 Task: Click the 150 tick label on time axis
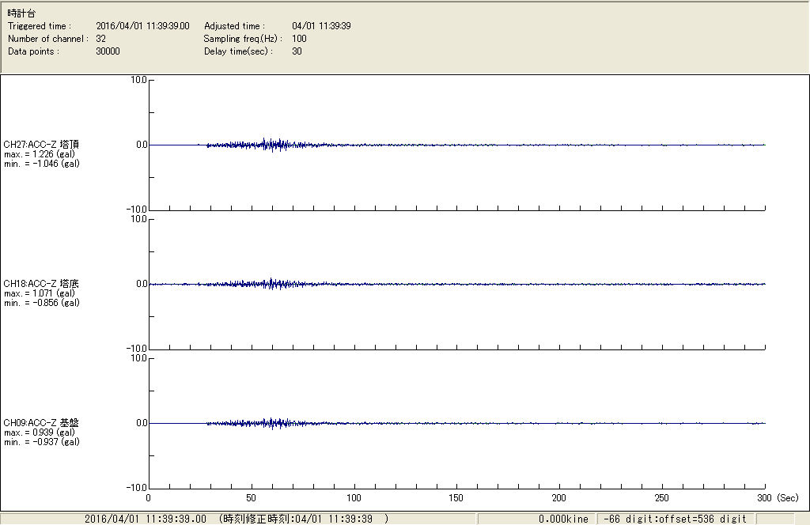456,498
